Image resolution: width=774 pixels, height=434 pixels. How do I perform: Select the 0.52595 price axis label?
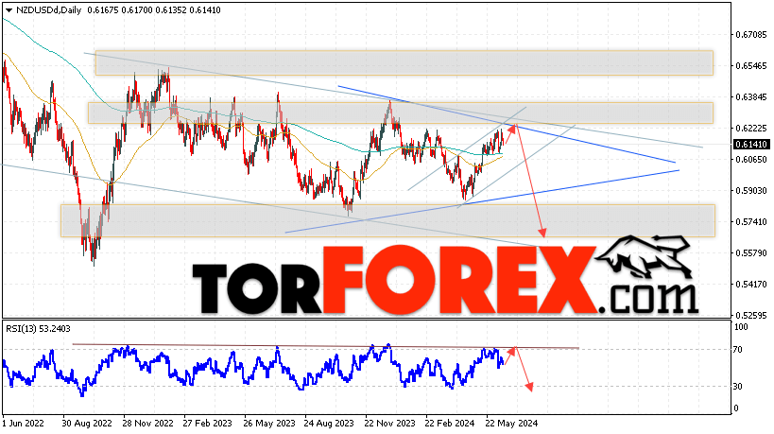point(751,315)
